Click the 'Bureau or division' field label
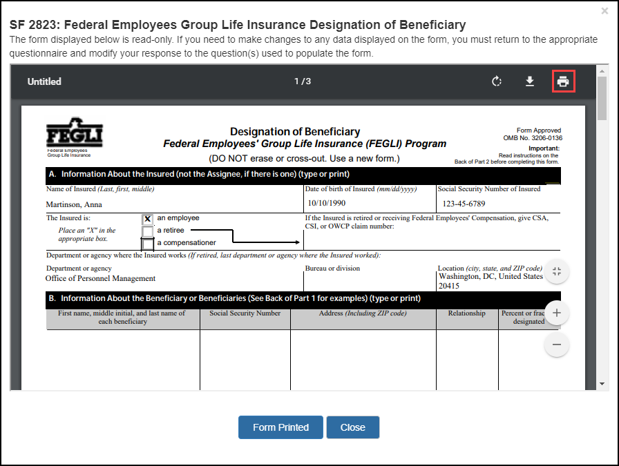Image resolution: width=619 pixels, height=466 pixels. pos(332,269)
